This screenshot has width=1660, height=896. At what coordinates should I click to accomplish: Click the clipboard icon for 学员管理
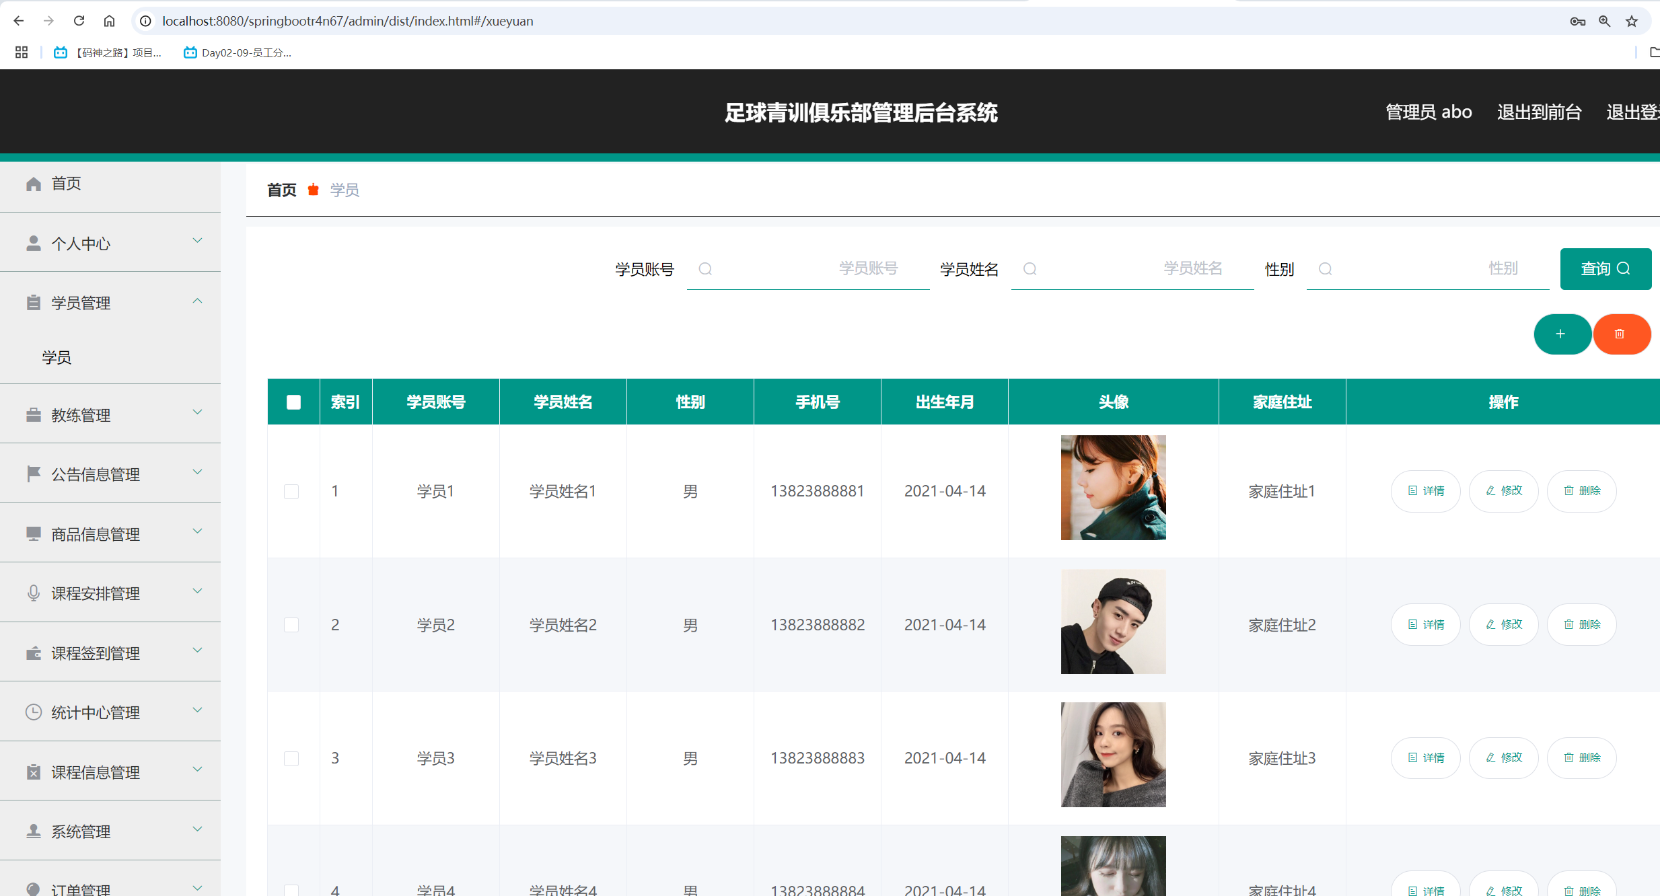coord(33,302)
